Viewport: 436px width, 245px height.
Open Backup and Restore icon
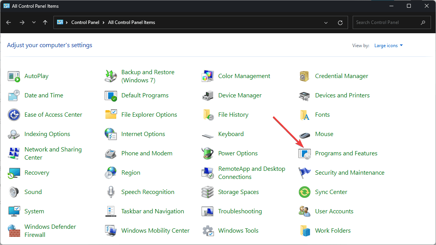(x=111, y=76)
